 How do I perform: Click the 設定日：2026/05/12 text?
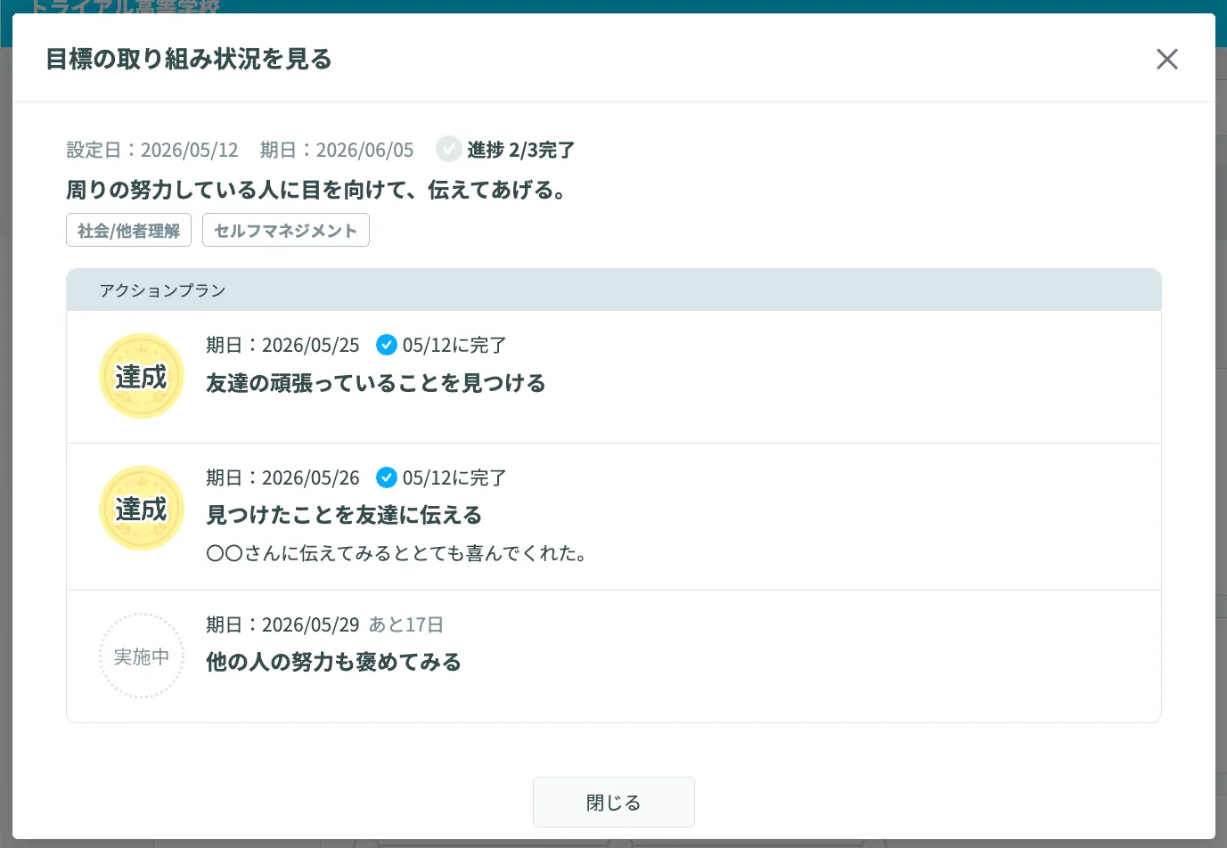tap(152, 150)
